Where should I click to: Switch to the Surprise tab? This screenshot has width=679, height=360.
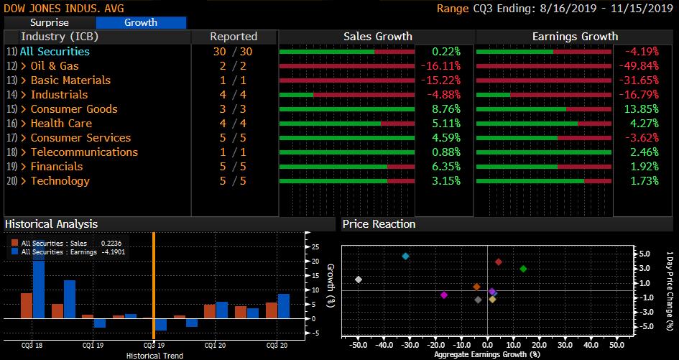50,22
